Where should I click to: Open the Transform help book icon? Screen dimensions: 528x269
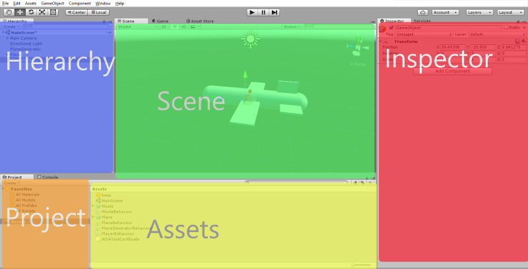click(x=517, y=41)
